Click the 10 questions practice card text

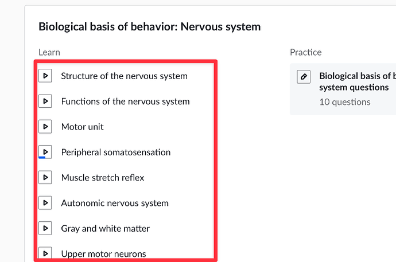click(x=344, y=102)
